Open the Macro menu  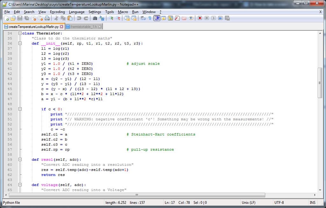[123, 12]
